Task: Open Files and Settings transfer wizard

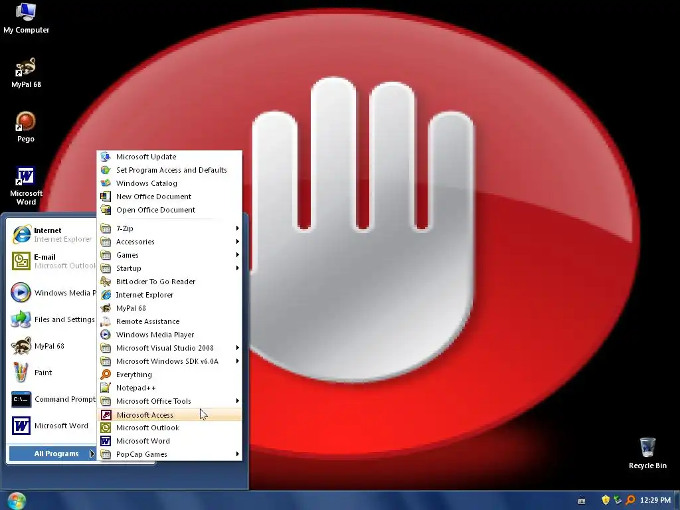Action: (x=52, y=319)
